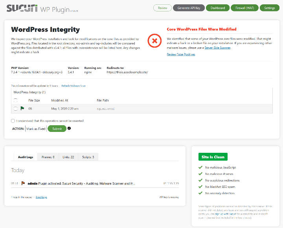Open the Links: 22 tab
This screenshot has width=283, height=228.
coord(68,157)
